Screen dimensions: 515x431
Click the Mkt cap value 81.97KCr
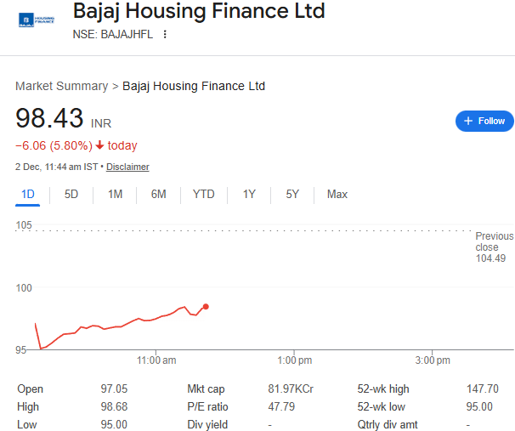coord(291,388)
